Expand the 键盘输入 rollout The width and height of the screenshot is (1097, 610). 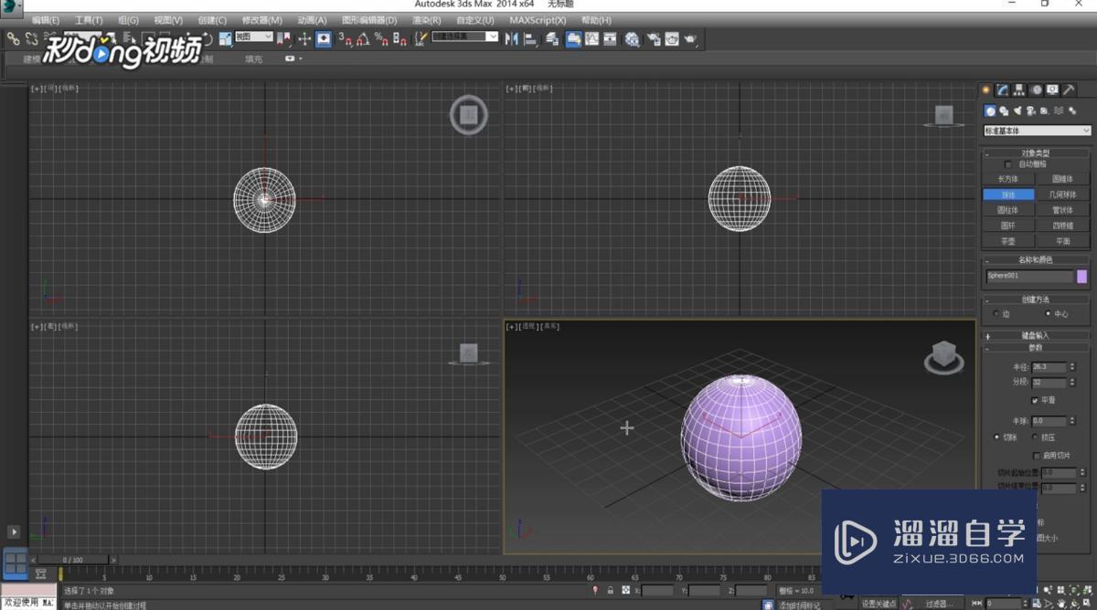click(1036, 336)
